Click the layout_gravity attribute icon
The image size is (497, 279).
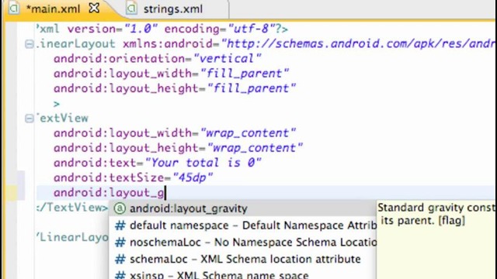(120, 208)
